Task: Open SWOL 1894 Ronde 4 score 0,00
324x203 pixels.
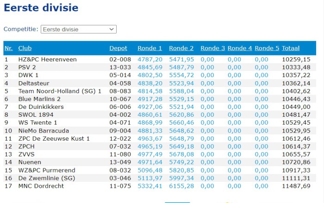Action: click(234, 115)
